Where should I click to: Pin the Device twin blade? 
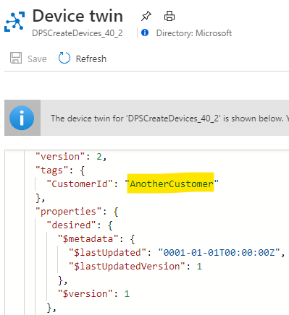(x=146, y=17)
